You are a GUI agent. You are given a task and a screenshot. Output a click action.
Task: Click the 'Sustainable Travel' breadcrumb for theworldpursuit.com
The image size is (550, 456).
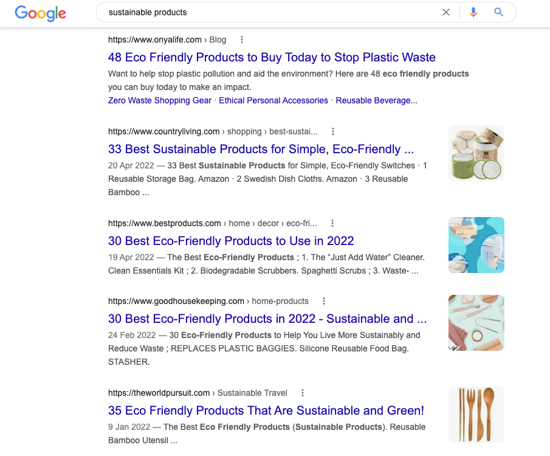(252, 392)
